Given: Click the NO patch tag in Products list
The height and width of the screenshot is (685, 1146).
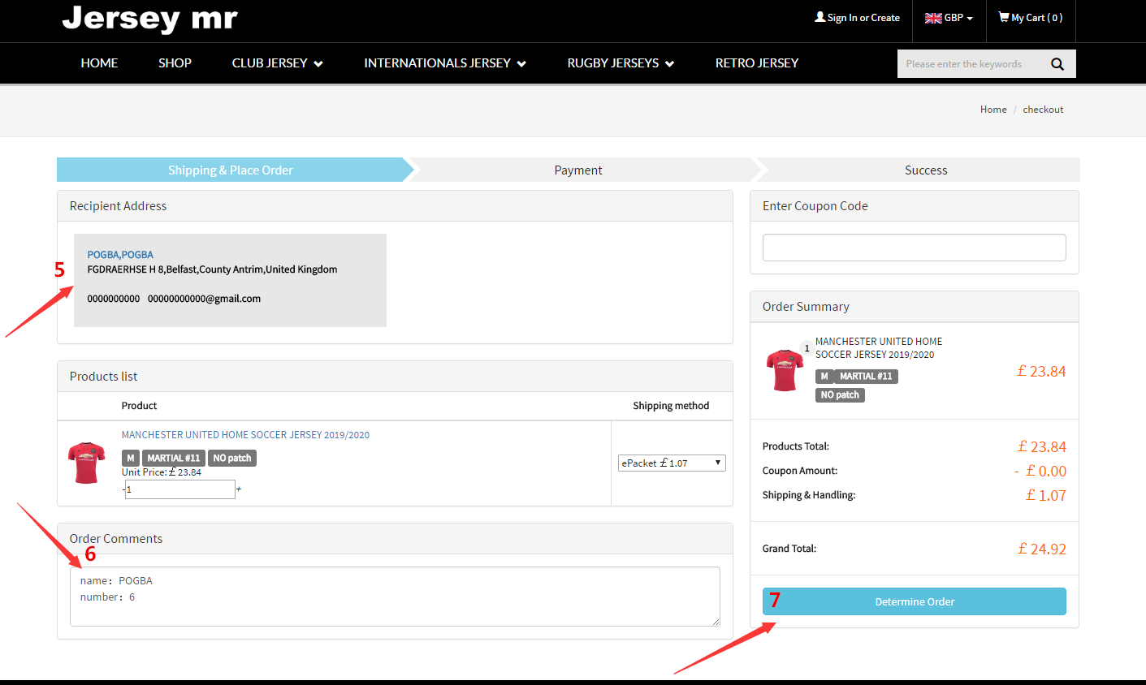Looking at the screenshot, I should (232, 459).
